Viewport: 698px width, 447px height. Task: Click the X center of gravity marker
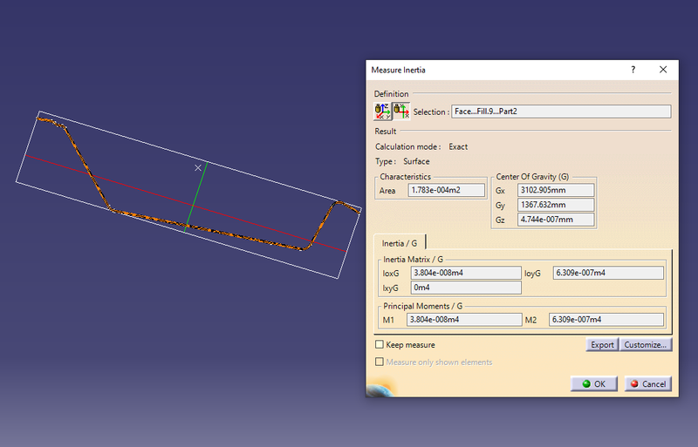(x=198, y=166)
